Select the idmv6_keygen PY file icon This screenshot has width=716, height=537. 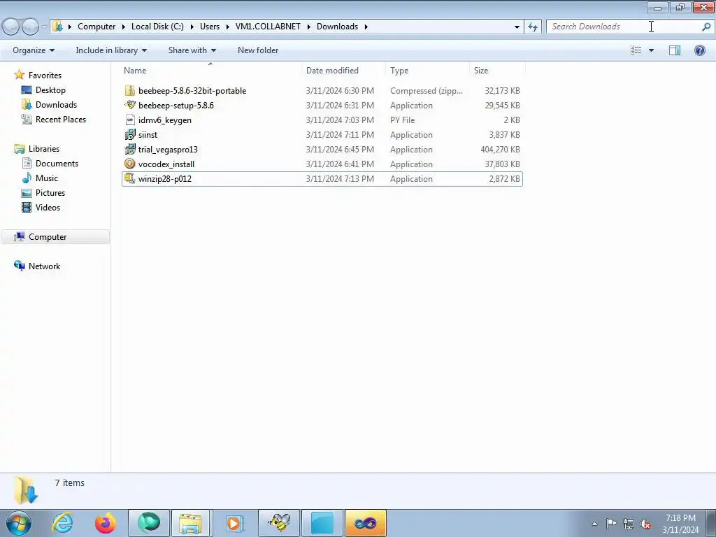pos(130,120)
